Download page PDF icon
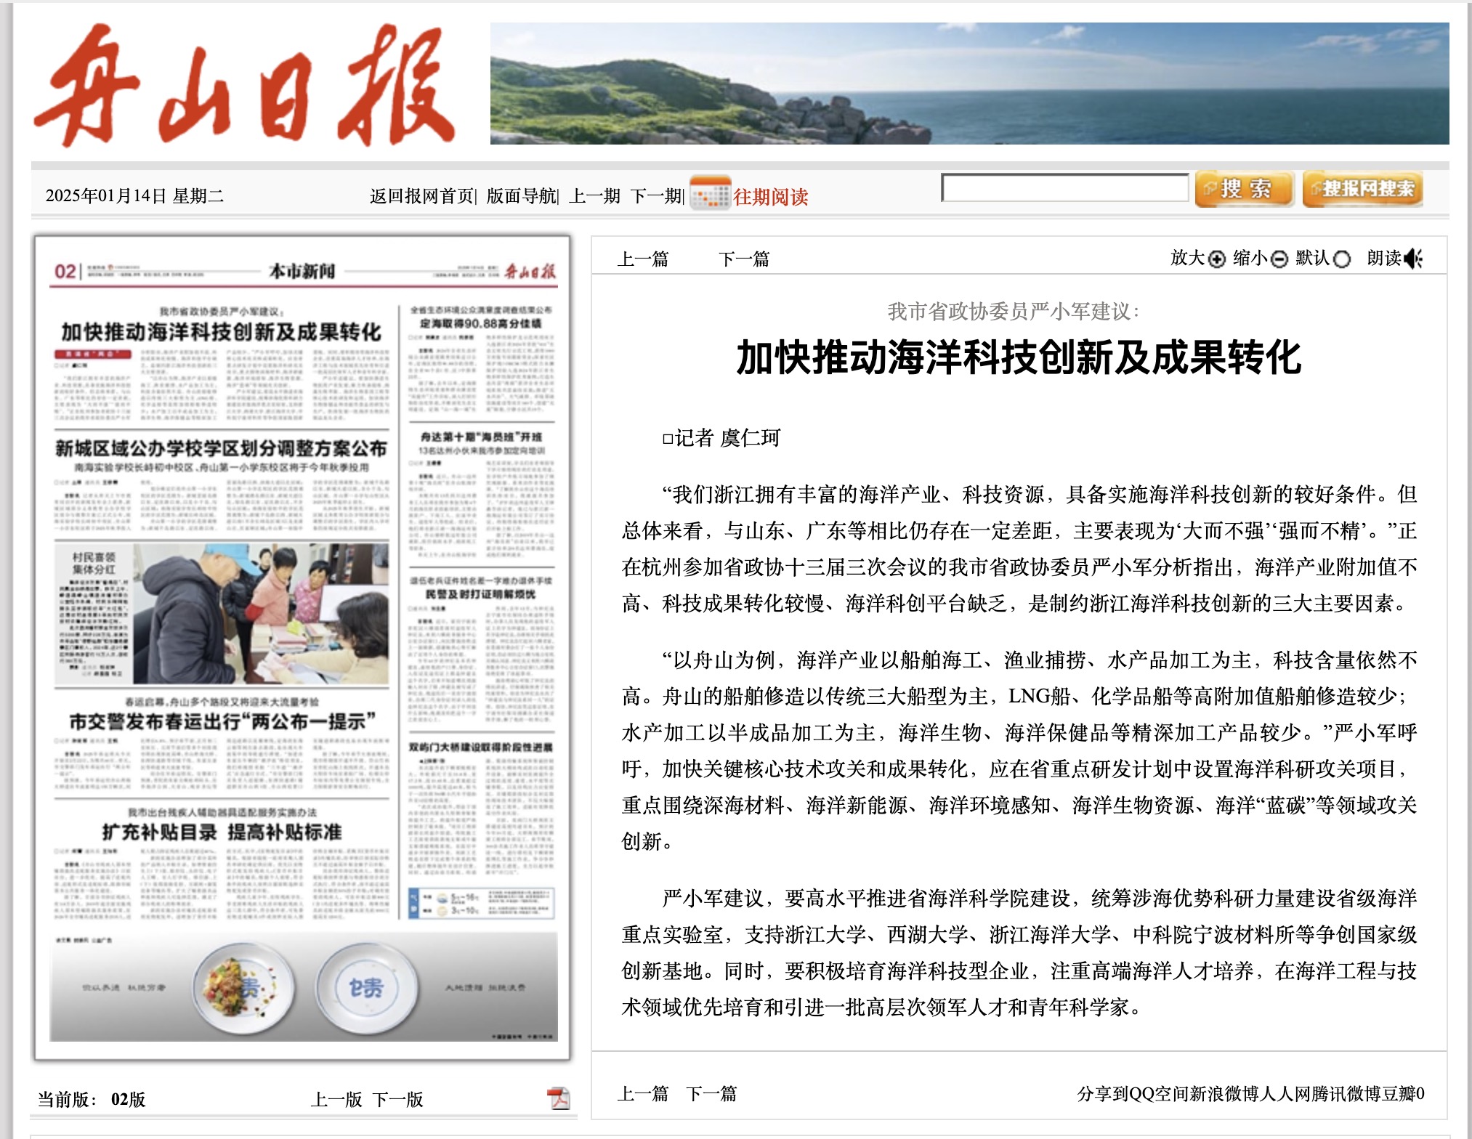Viewport: 1472px width, 1139px height. (559, 1098)
